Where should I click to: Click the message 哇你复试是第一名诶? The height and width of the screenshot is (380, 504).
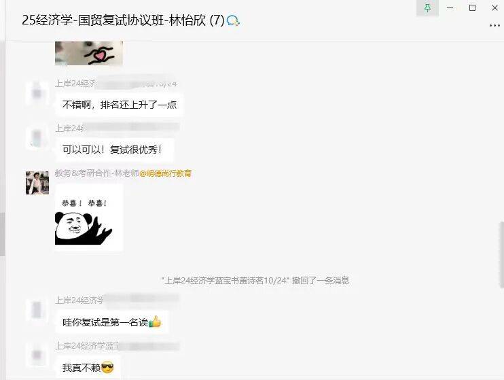point(111,322)
